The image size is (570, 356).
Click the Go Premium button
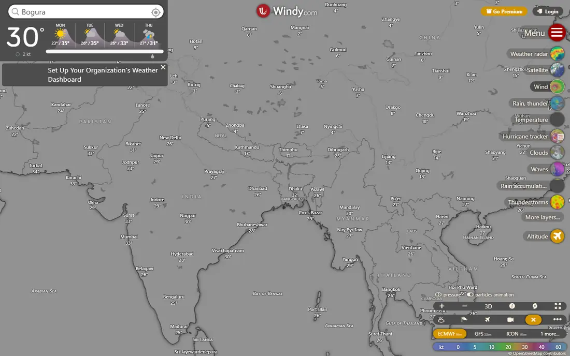pos(504,11)
